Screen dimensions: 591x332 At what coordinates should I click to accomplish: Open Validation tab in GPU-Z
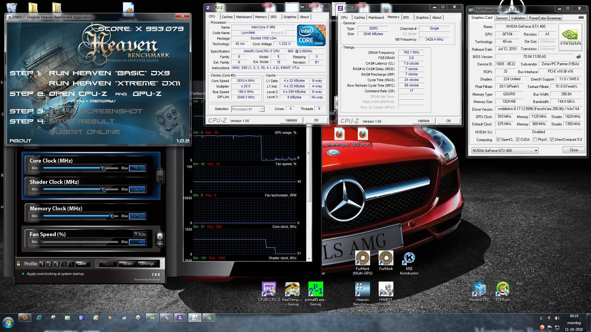(x=518, y=18)
